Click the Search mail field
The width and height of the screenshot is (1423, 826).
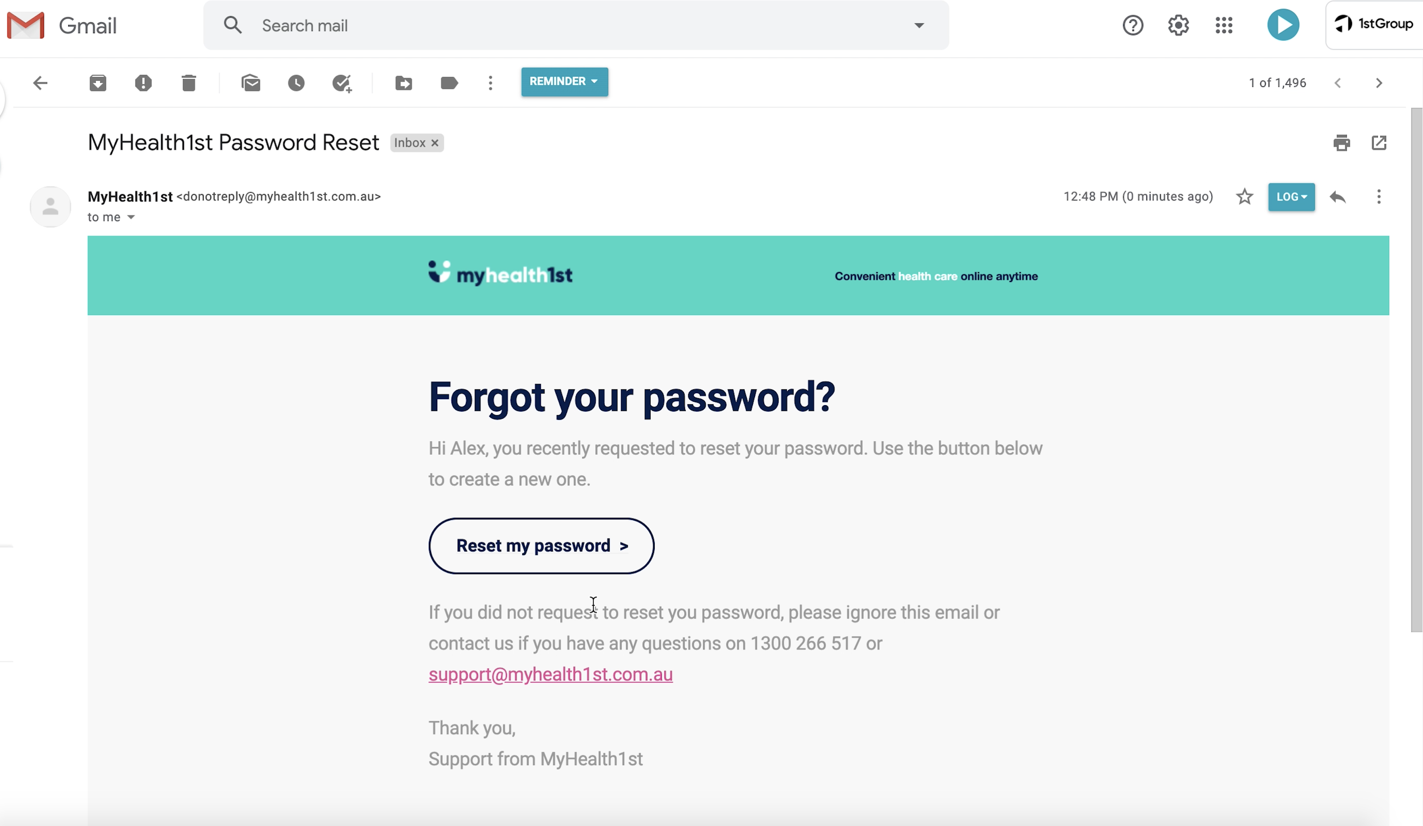click(x=565, y=25)
